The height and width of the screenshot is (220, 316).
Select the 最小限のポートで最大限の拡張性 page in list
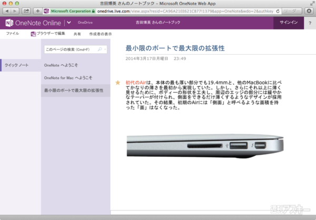point(75,91)
